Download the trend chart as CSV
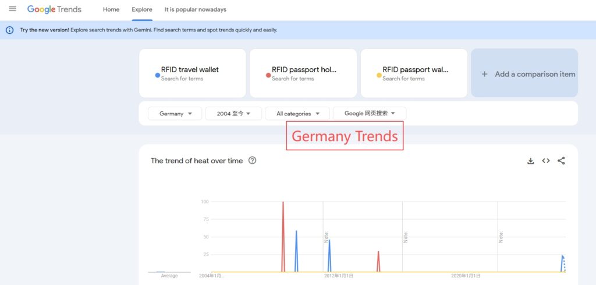 point(530,161)
